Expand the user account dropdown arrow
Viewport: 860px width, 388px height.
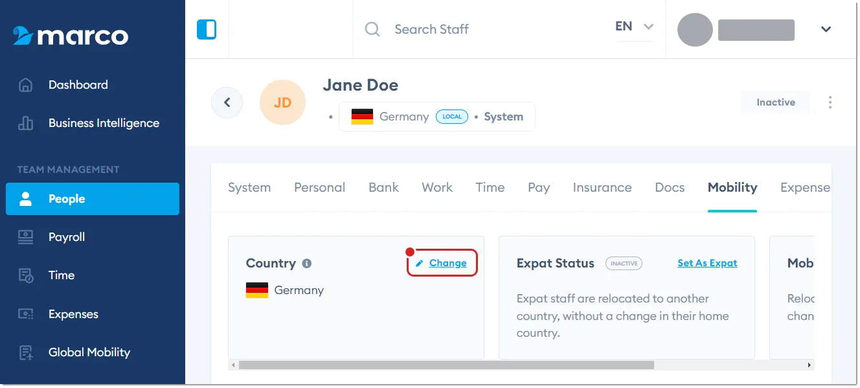click(x=826, y=29)
